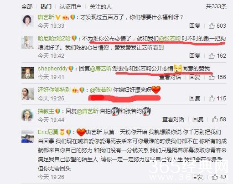Click the verified V badge beside 唐艺昕
This screenshot has height=184, width=233.
point(58,17)
